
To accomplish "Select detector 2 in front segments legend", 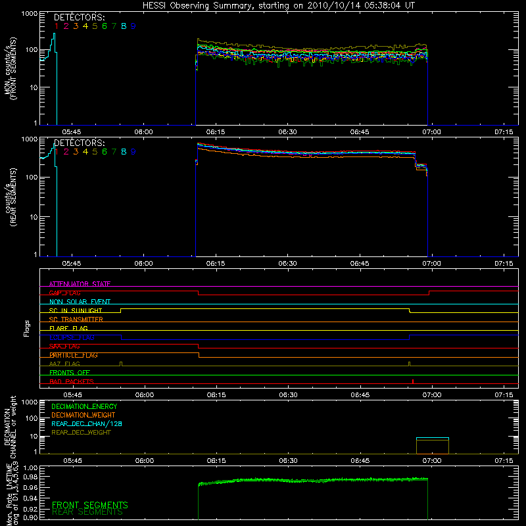I will pos(66,26).
